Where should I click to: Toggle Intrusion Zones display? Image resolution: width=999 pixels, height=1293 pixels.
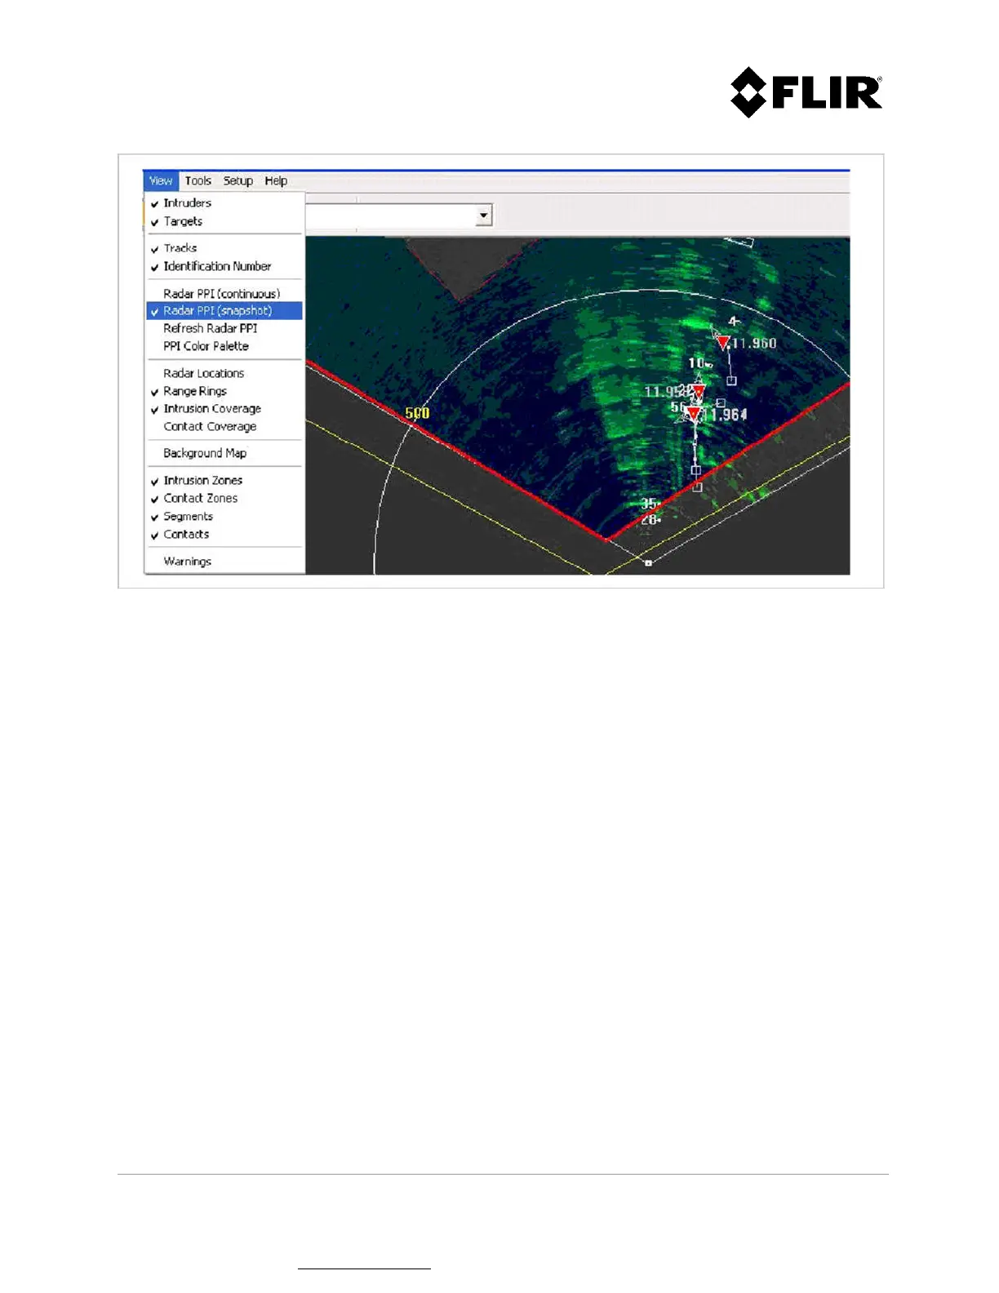click(224, 480)
